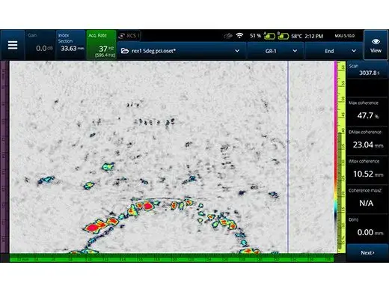Screen dimensions: 389x292
Task: Expand the End dropdown chevron
Action: [354, 51]
